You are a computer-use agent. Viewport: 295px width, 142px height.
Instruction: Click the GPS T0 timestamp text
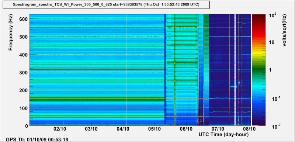(37, 139)
